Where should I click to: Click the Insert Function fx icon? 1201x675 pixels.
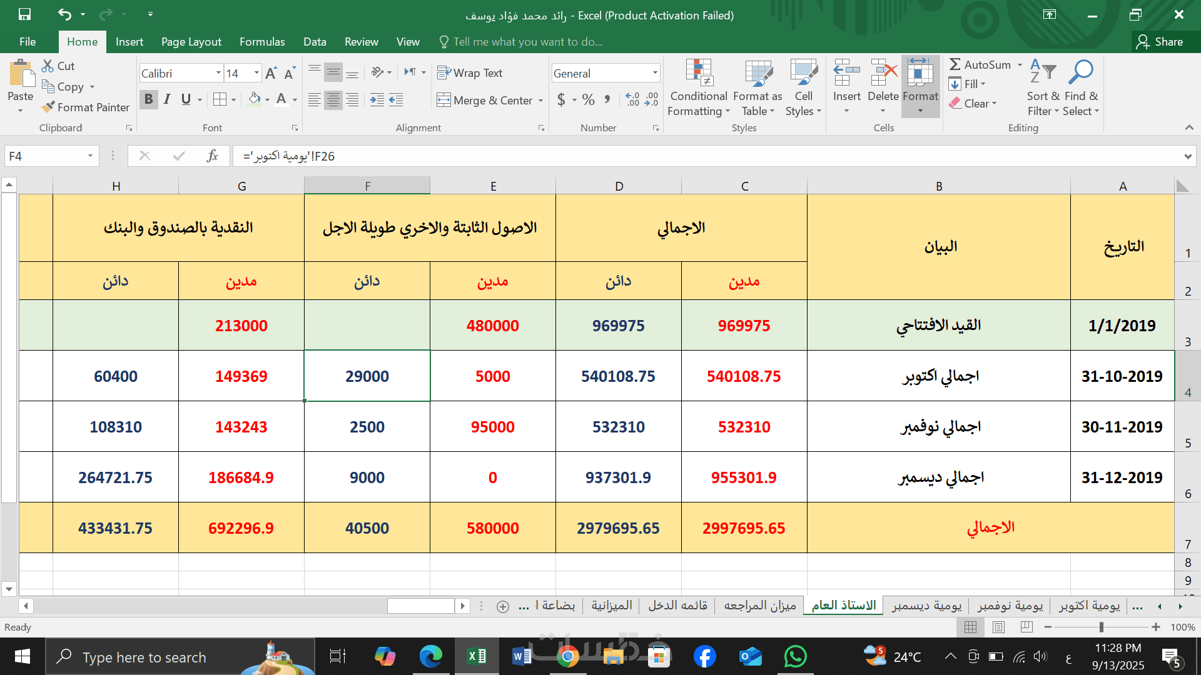(x=213, y=156)
